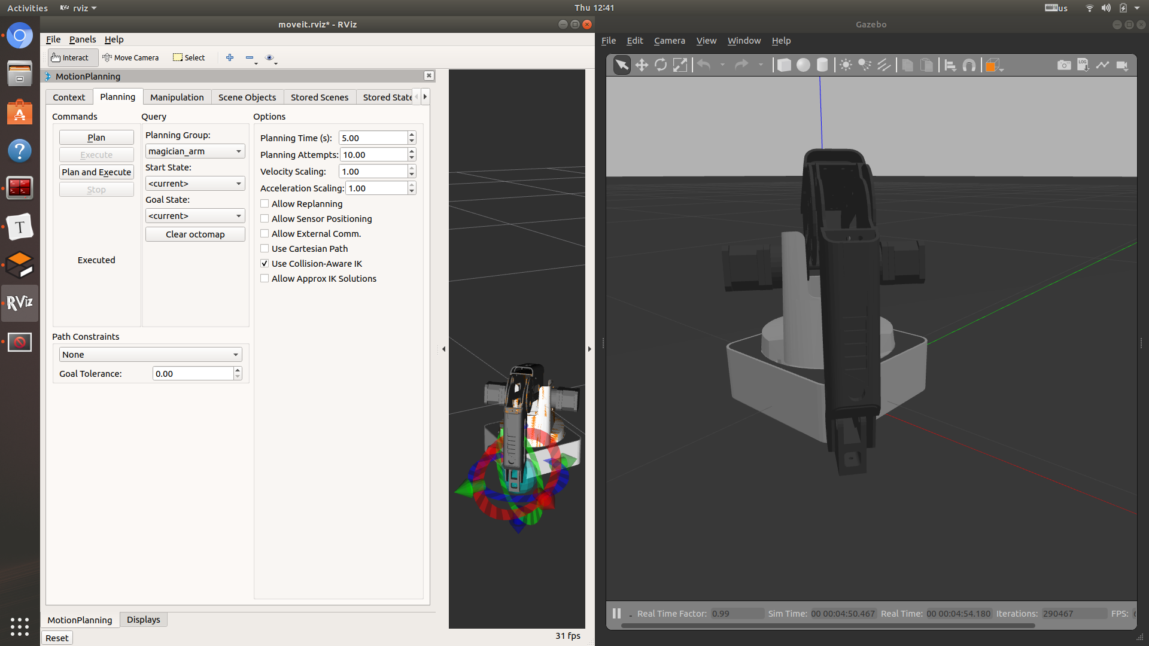Open the Gazebo Camera menu

(669, 41)
